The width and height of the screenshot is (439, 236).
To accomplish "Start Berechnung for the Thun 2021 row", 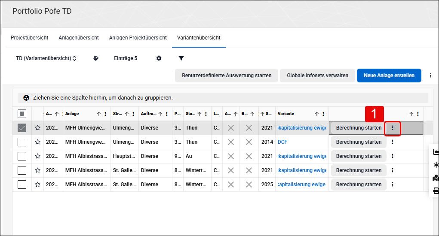I will 359,128.
